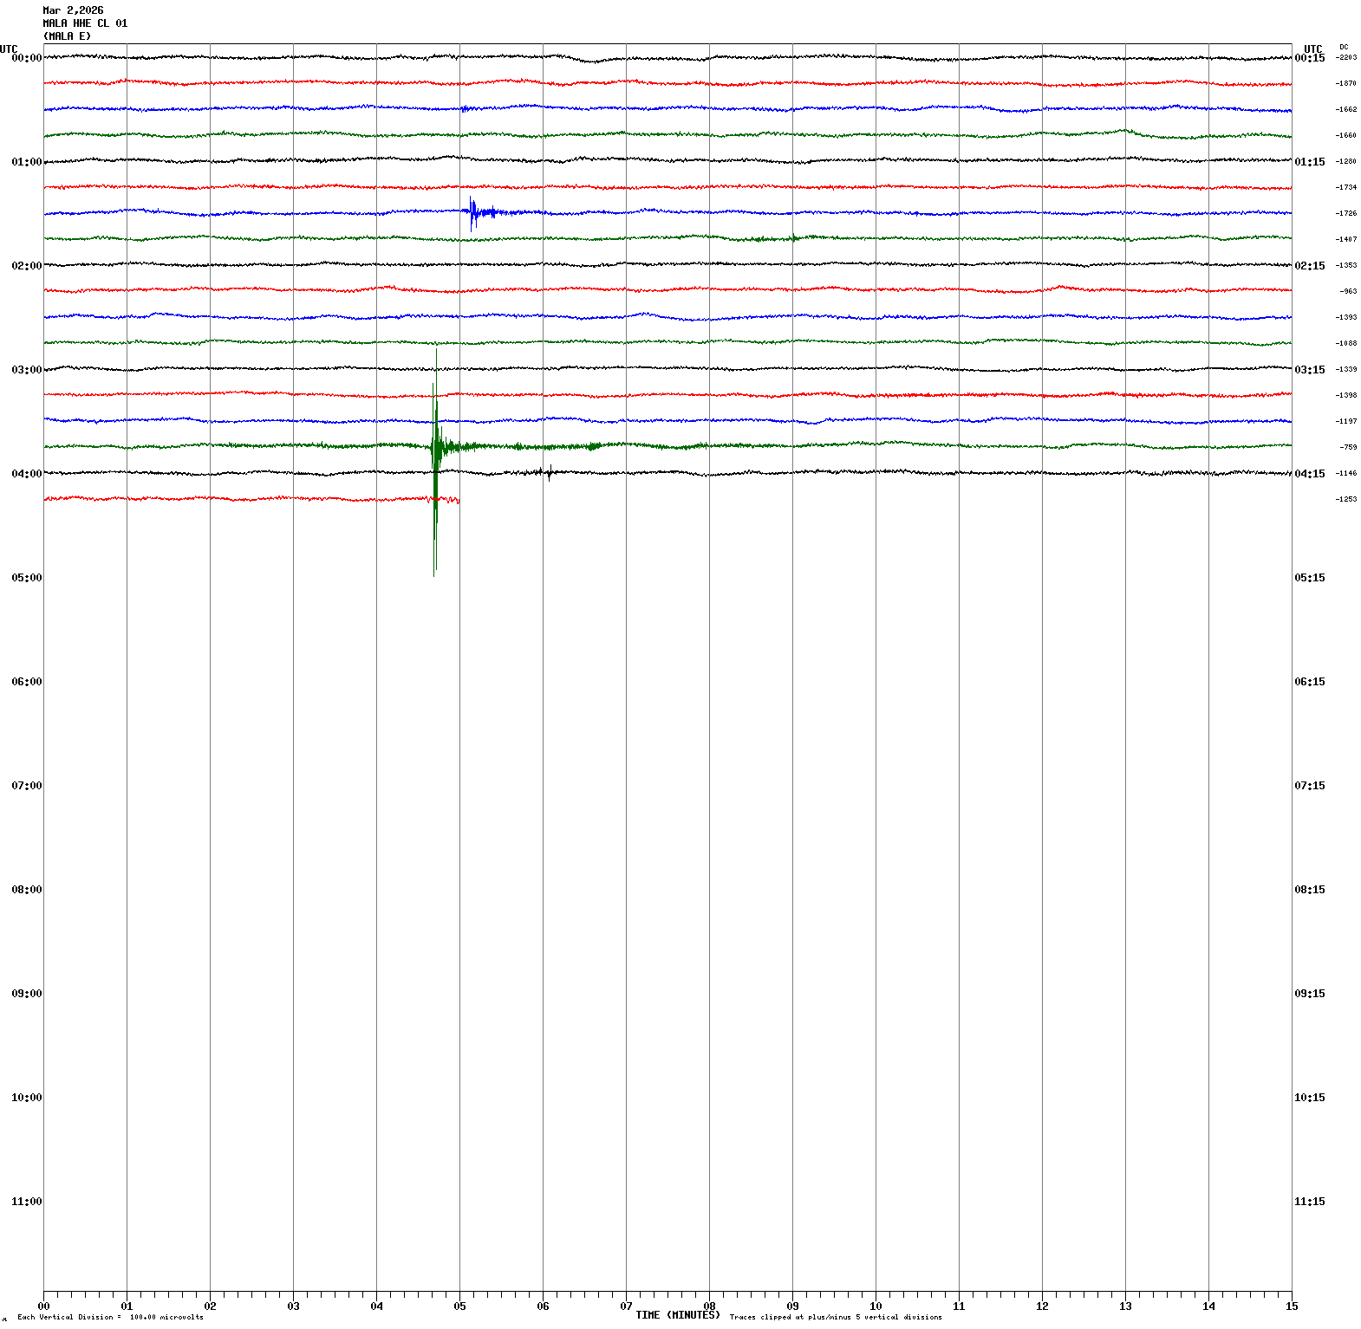1361x1329 pixels.
Task: Click minute 05 on the bottom axis
Action: 459,1306
